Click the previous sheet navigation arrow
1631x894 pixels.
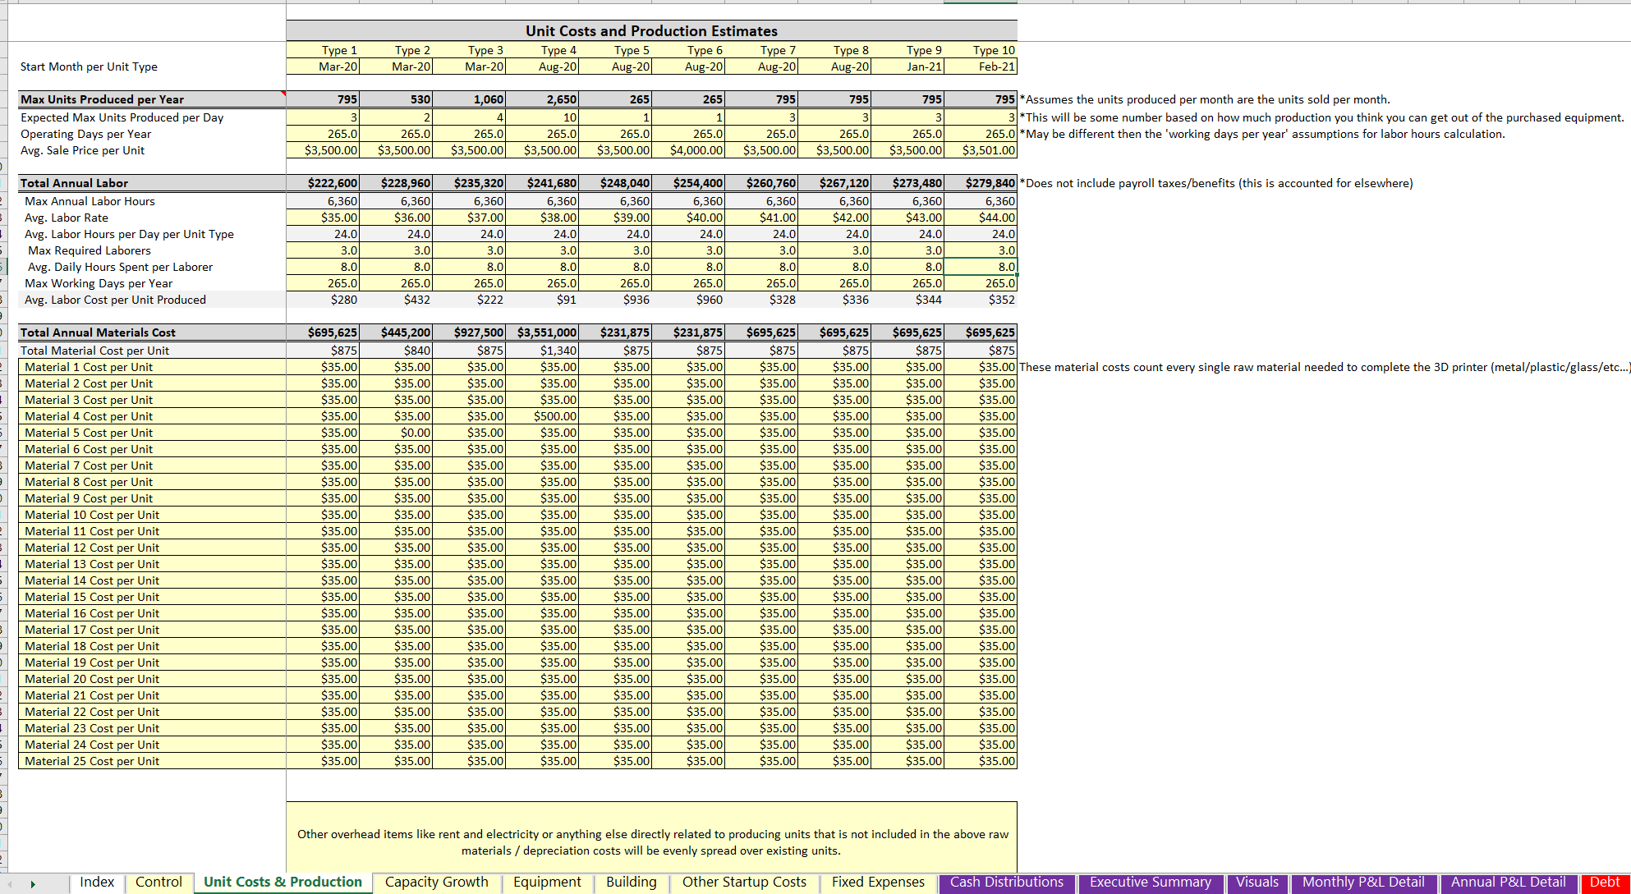pyautogui.click(x=10, y=884)
